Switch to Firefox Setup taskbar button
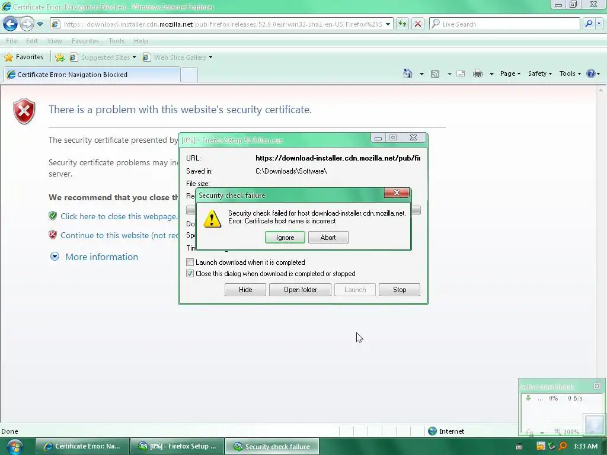 coord(178,446)
